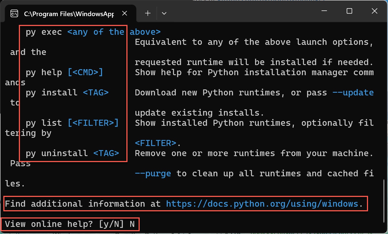Click the '--update' option text
The height and width of the screenshot is (234, 388).
(353, 93)
